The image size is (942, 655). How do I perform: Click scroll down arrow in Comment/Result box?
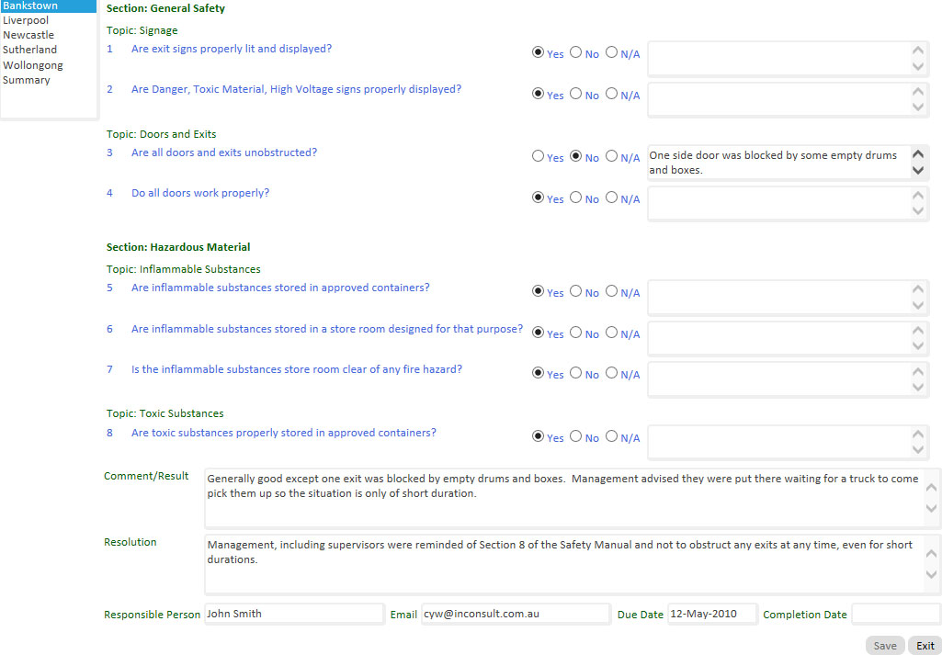pyautogui.click(x=931, y=509)
